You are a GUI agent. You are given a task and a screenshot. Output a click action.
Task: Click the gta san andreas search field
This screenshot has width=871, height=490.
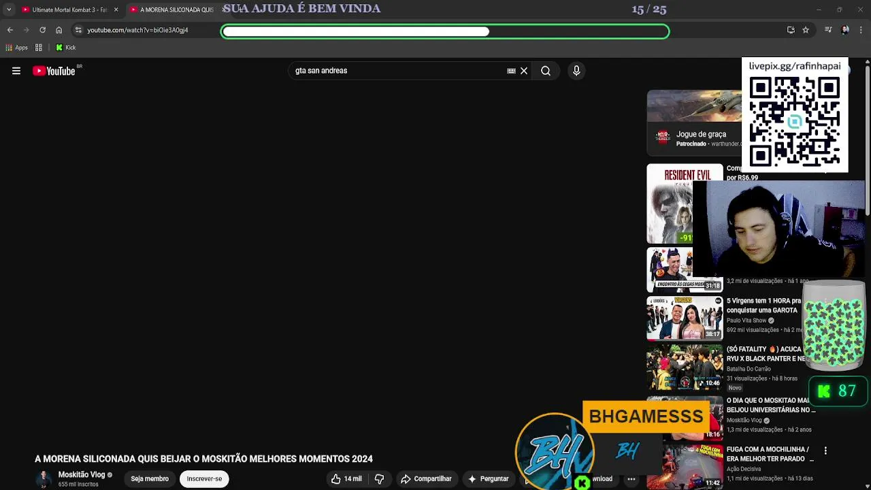398,71
